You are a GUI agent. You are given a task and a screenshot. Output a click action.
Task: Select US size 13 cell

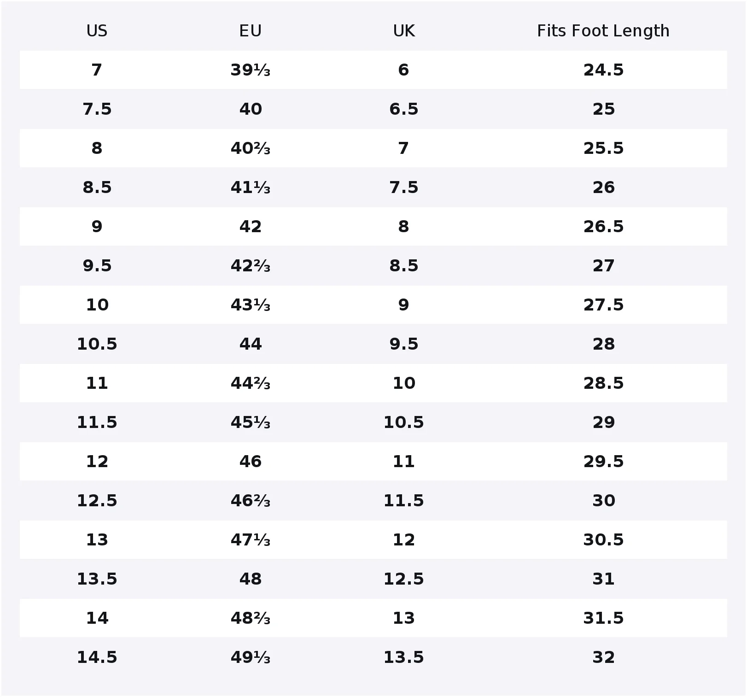click(97, 540)
